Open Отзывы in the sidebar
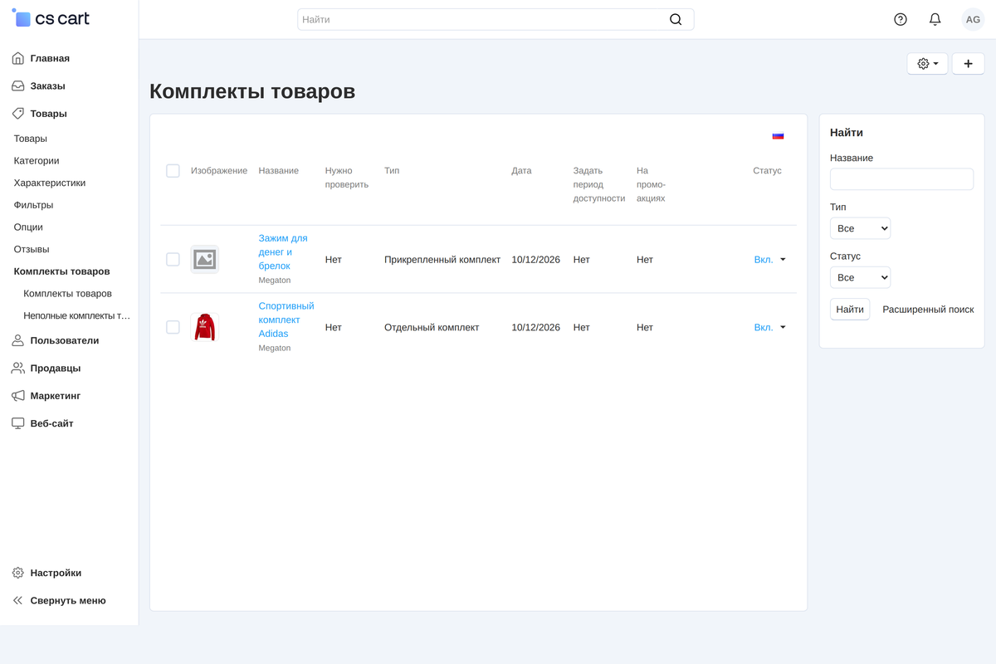This screenshot has width=996, height=664. [x=32, y=249]
